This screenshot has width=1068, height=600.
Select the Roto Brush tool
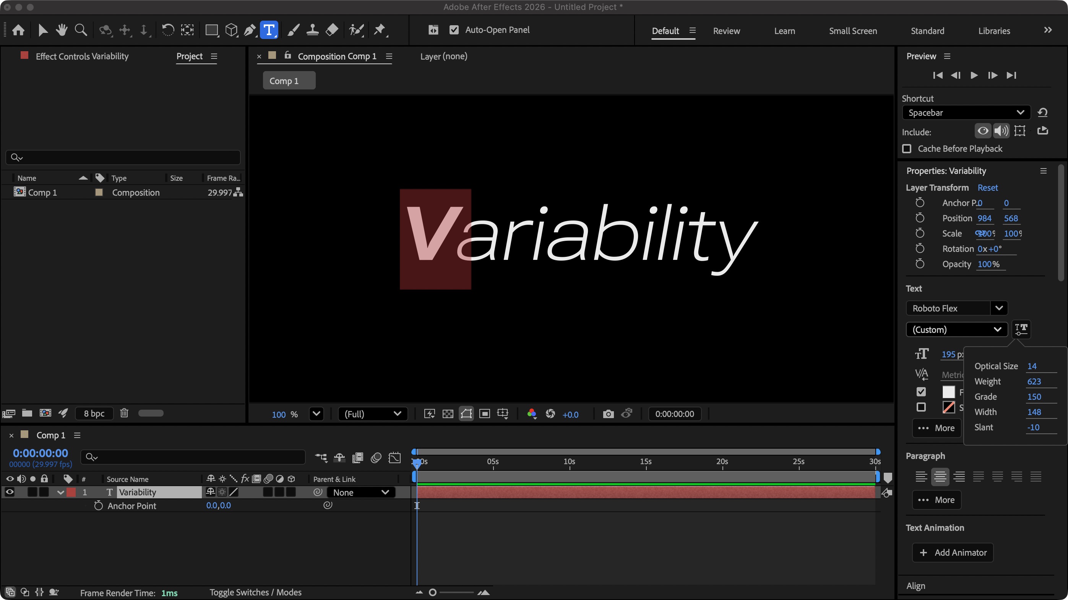click(356, 30)
